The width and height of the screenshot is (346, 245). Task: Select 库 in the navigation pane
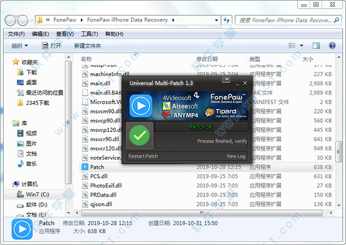(x=20, y=123)
